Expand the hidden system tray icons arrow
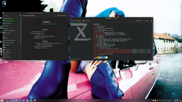The height and width of the screenshot is (102, 182). coord(173,101)
